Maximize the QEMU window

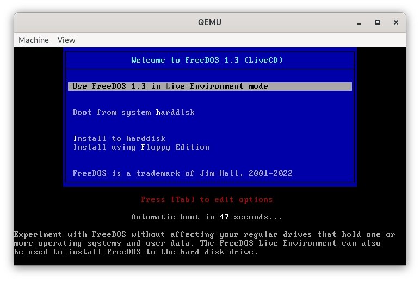378,22
